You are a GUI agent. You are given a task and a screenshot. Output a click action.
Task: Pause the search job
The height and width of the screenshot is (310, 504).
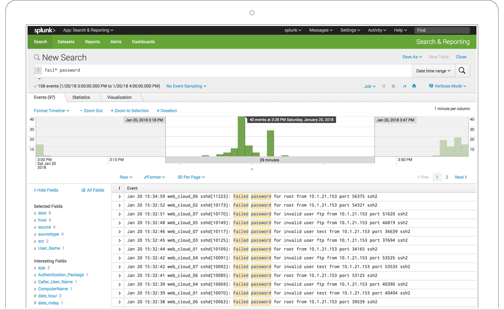coord(384,86)
